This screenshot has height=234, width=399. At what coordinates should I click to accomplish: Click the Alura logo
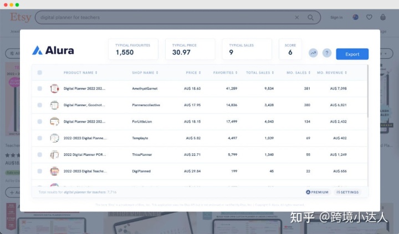click(53, 50)
